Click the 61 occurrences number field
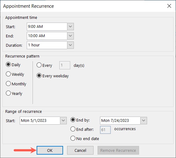 pyautogui.click(x=105, y=130)
